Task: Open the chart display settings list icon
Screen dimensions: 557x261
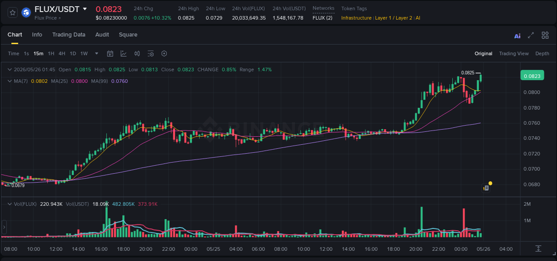Action: pos(151,53)
